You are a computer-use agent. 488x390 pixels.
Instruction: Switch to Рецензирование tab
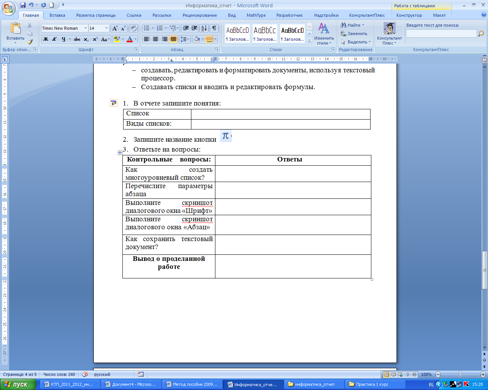(x=199, y=15)
